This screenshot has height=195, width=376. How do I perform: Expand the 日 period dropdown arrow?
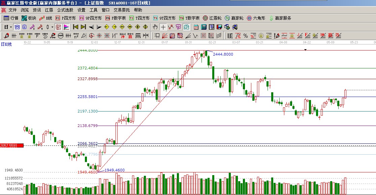pyautogui.click(x=11, y=27)
